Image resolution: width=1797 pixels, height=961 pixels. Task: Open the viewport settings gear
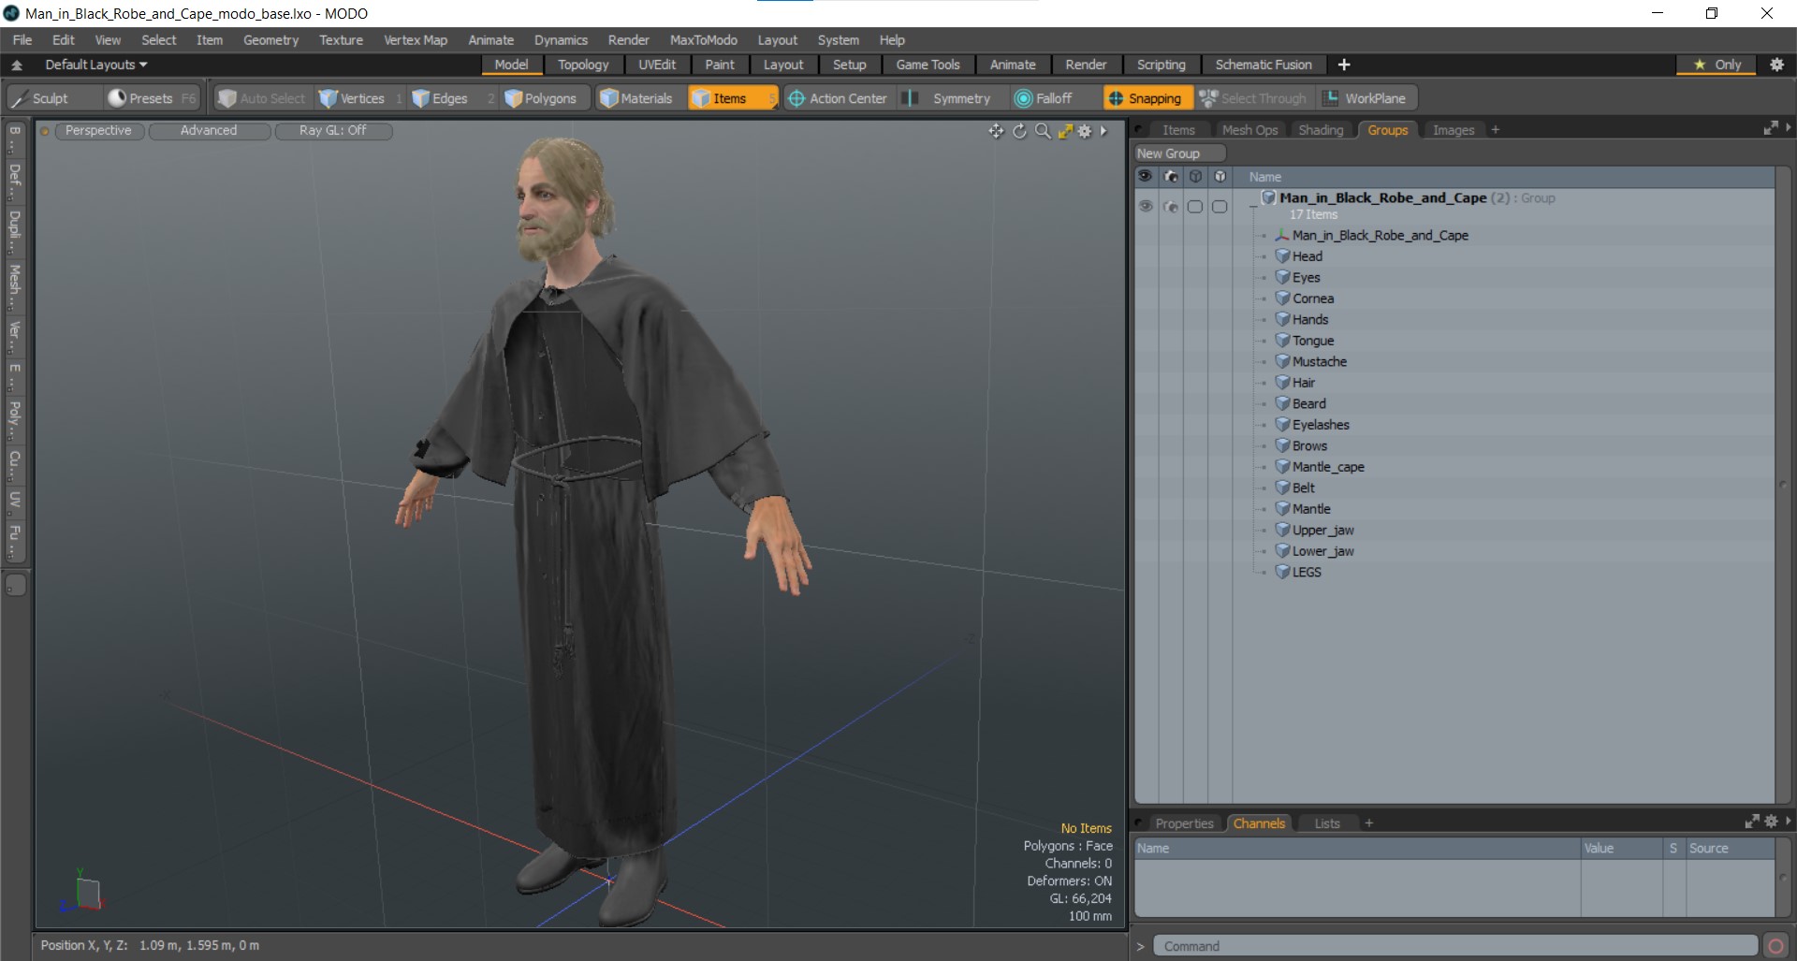(1085, 131)
